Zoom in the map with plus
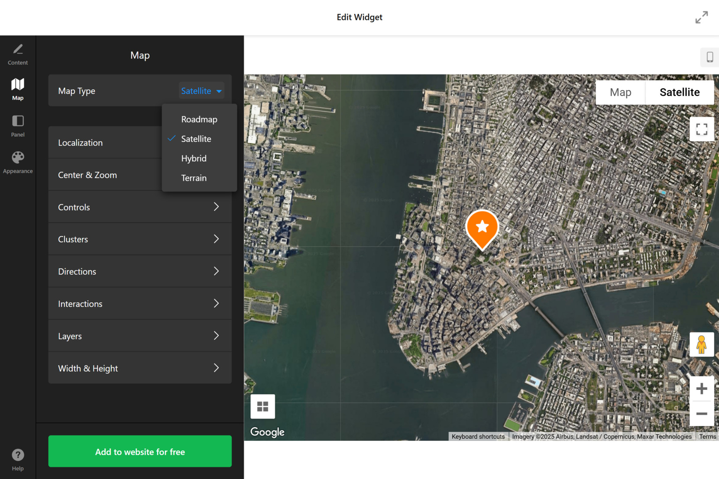 [701, 389]
